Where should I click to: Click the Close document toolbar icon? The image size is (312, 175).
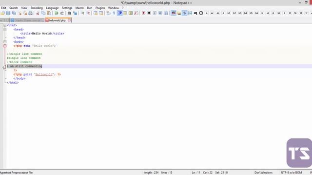coord(19,13)
